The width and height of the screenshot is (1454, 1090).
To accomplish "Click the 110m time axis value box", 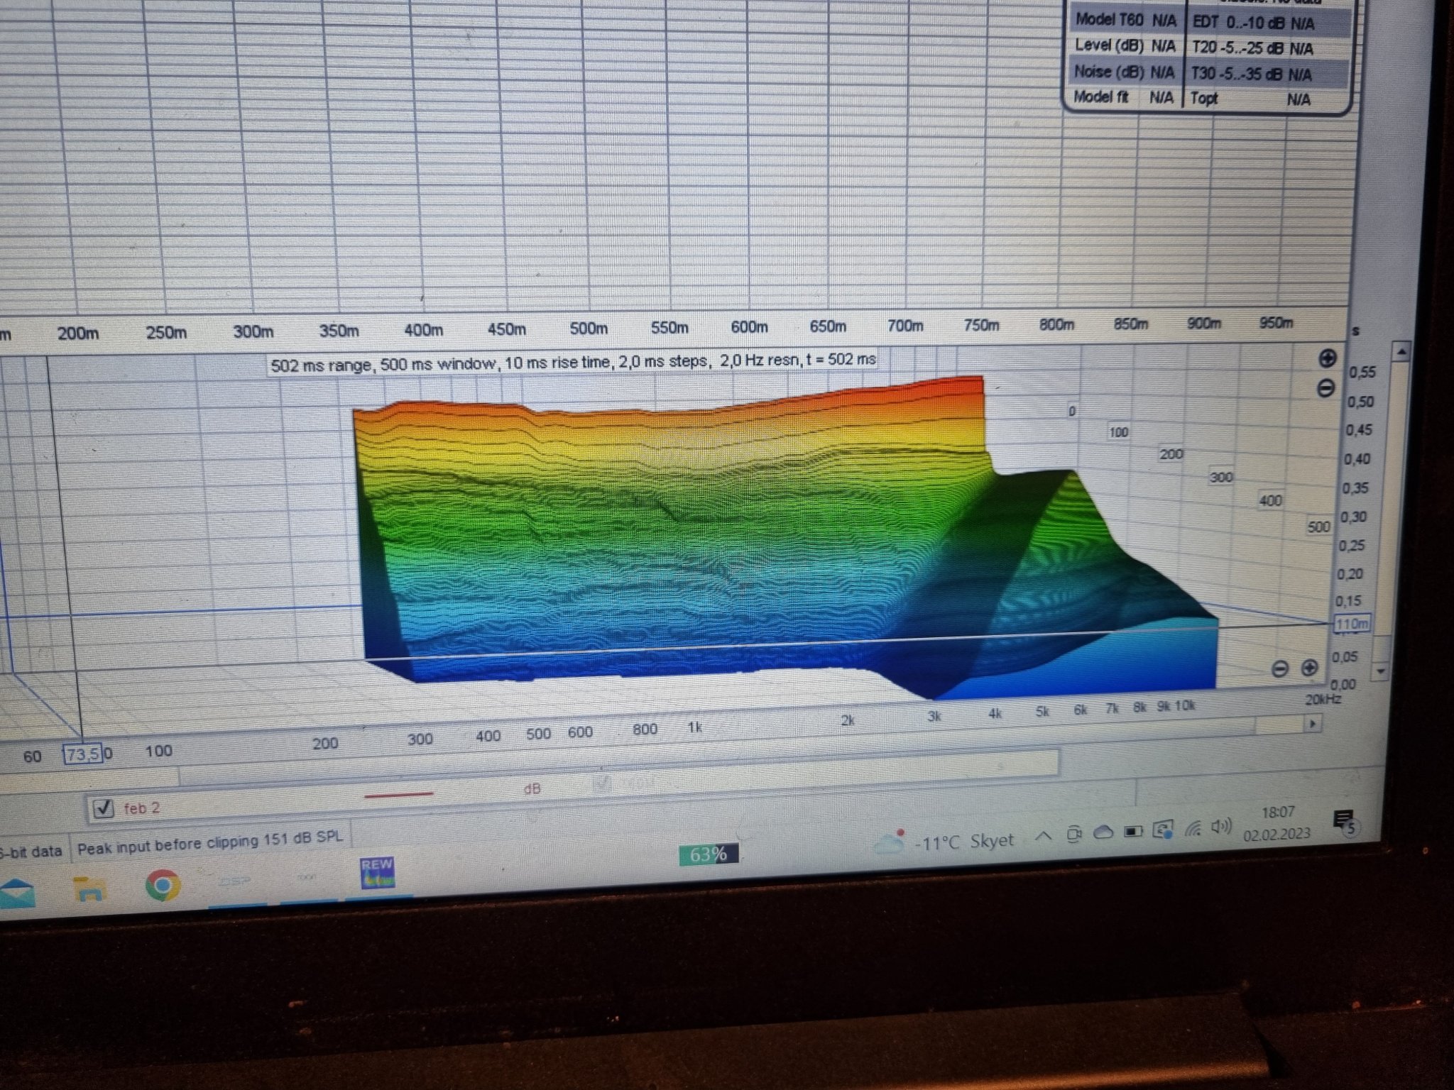I will [1351, 624].
